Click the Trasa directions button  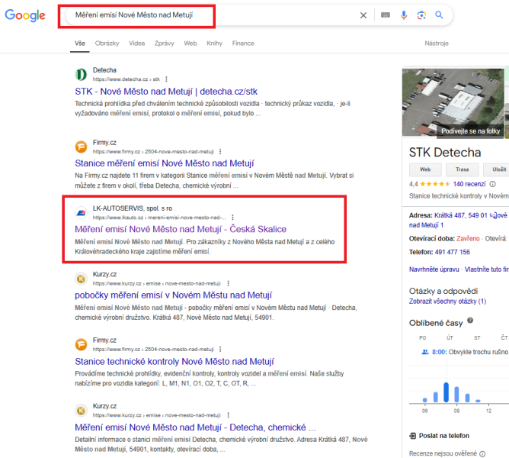click(x=463, y=169)
